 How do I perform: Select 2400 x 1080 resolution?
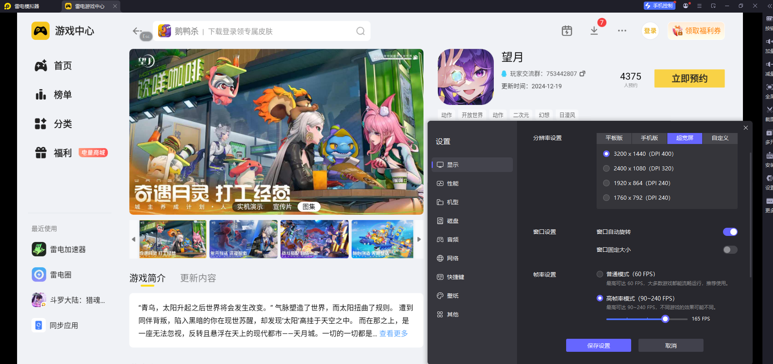tap(606, 168)
